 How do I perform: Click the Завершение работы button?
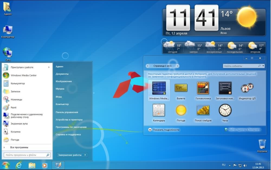(70, 155)
